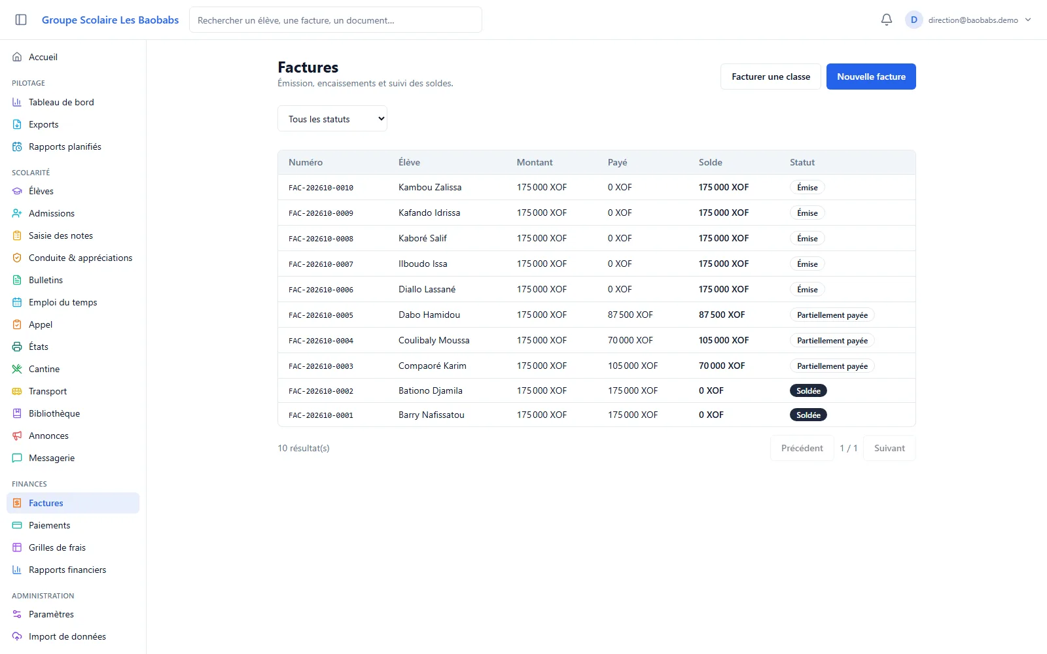Select invoice number FAC-202610-0002

pyautogui.click(x=321, y=391)
